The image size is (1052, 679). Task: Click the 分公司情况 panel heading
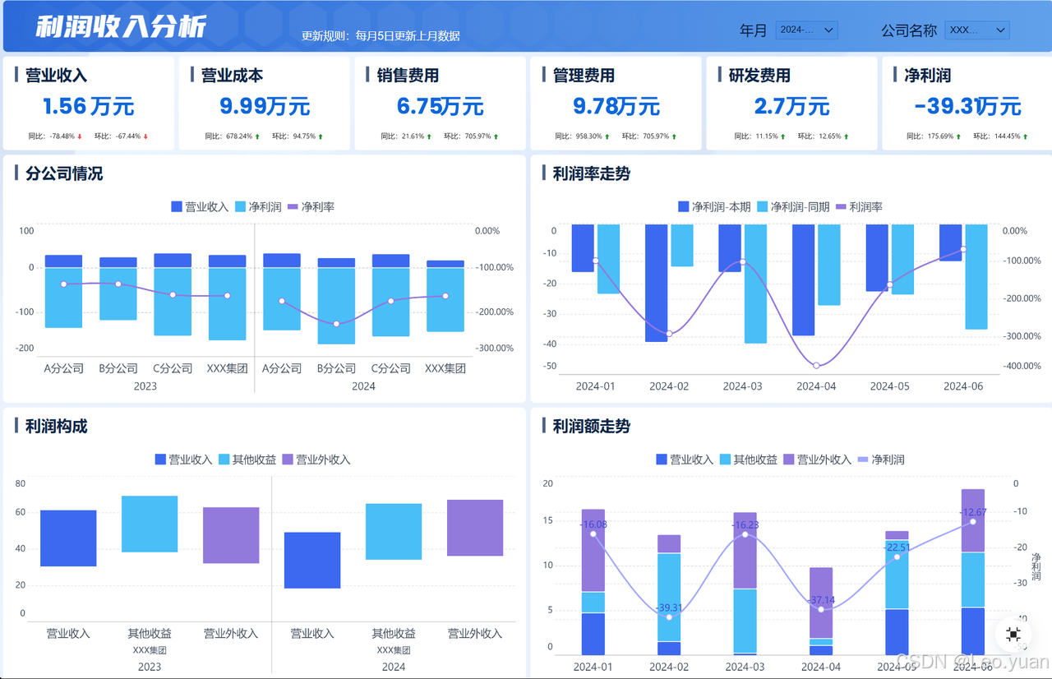point(64,173)
